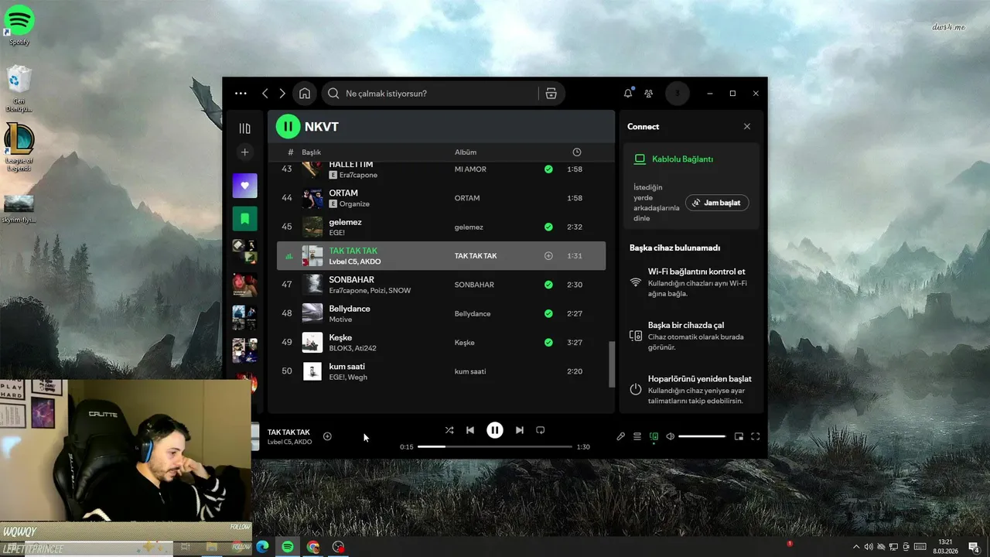Click the Jam başlat button
Viewport: 990px width, 557px height.
pyautogui.click(x=717, y=203)
